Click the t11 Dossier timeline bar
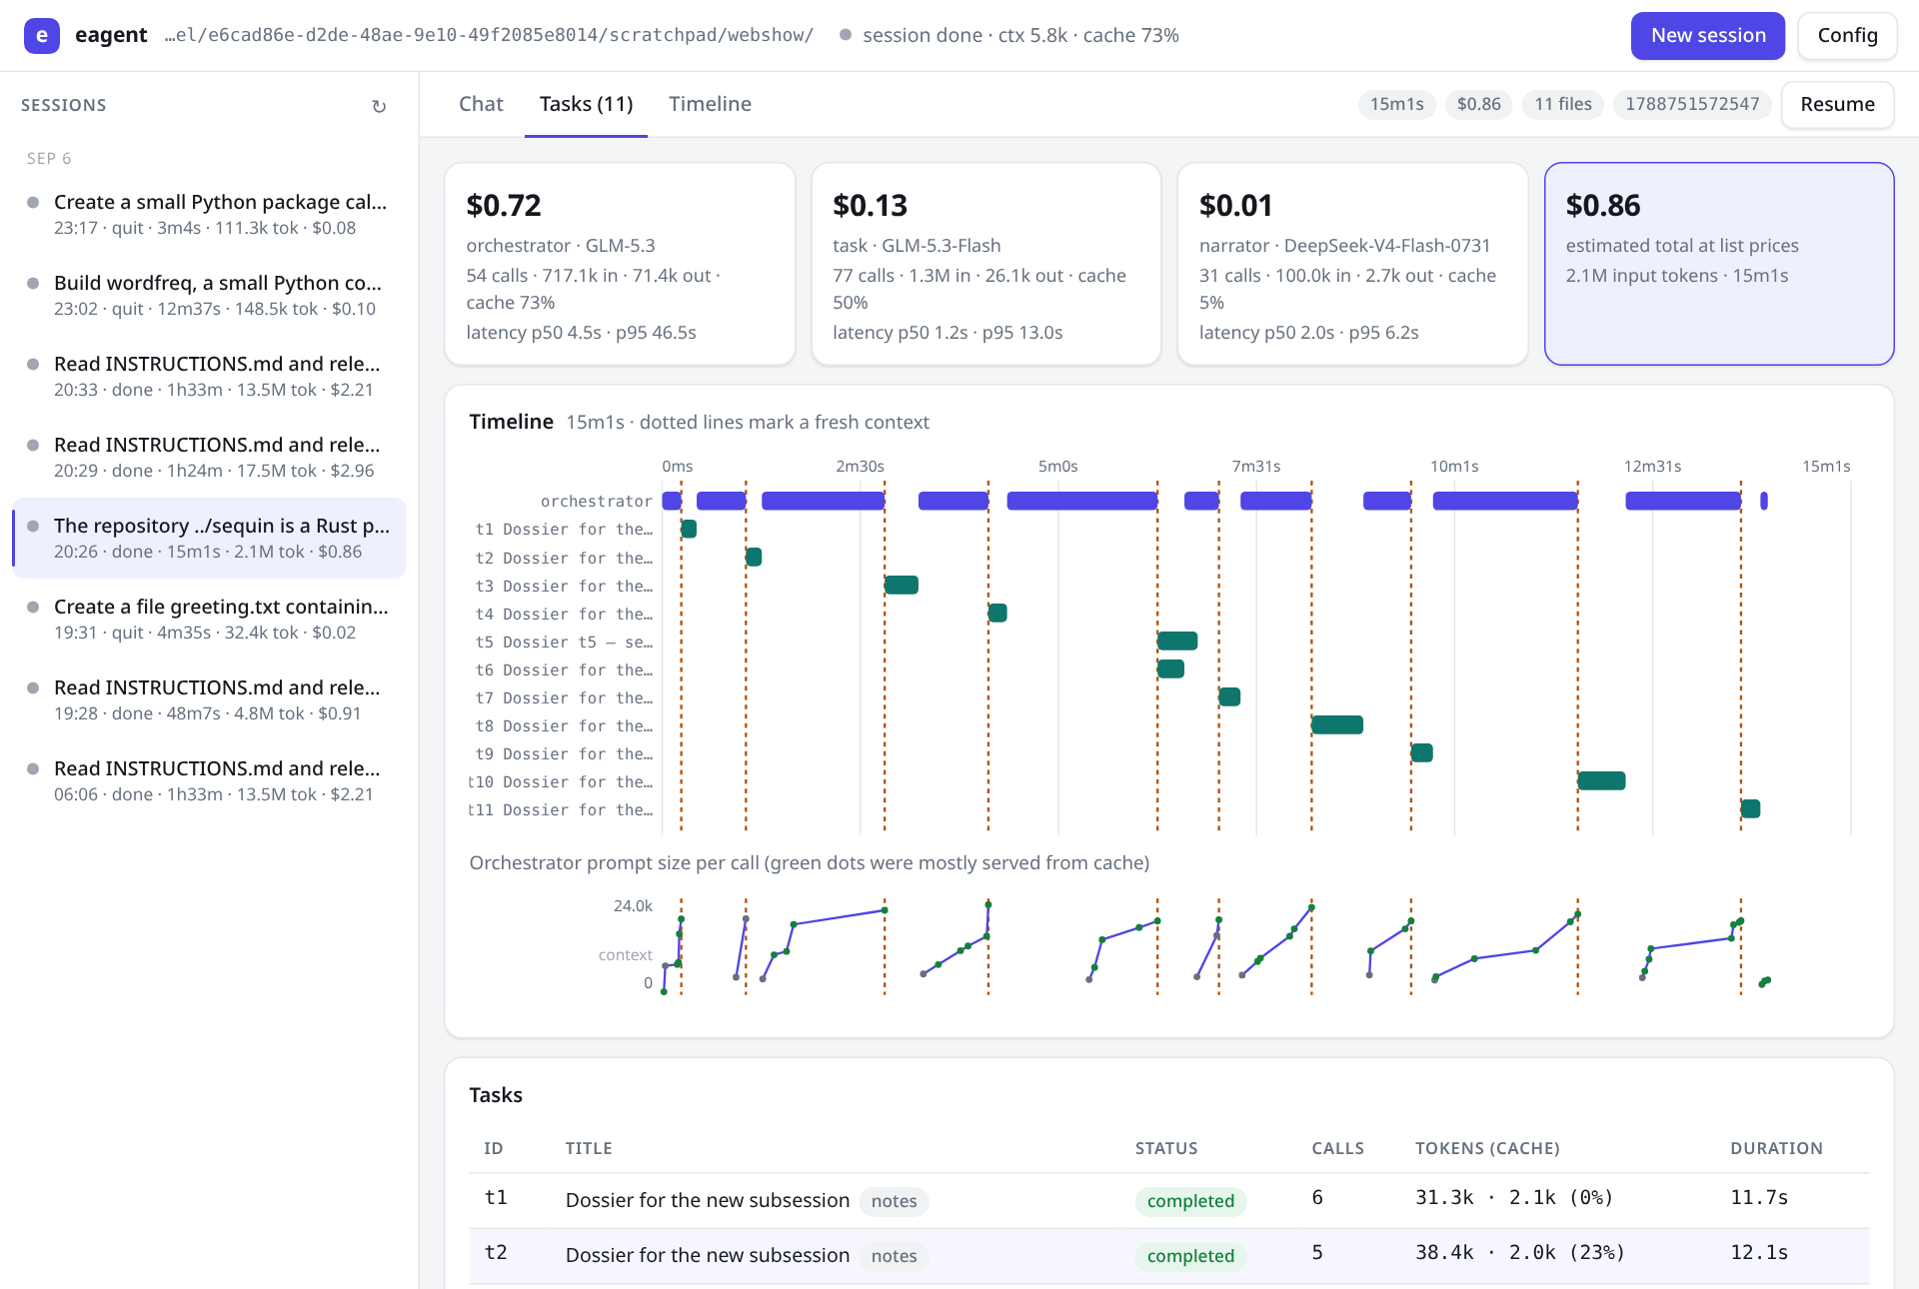The image size is (1919, 1289). (1750, 808)
